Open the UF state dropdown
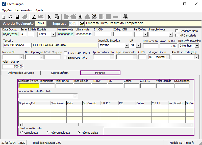The image size is (202, 145). pos(139,46)
